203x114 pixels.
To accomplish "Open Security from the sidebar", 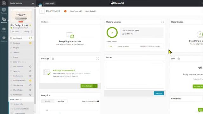I will [x=16, y=71].
